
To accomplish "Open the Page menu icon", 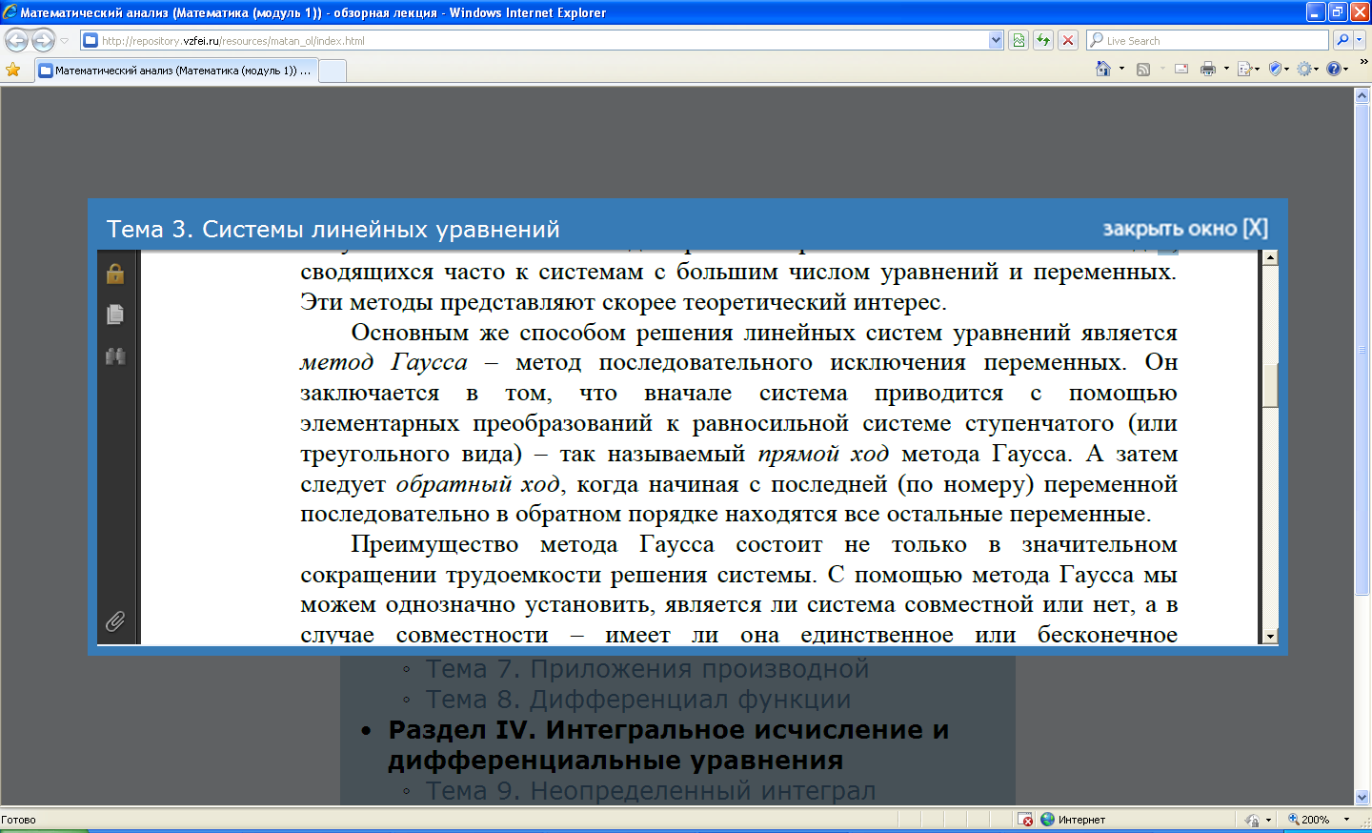I will click(x=1247, y=69).
